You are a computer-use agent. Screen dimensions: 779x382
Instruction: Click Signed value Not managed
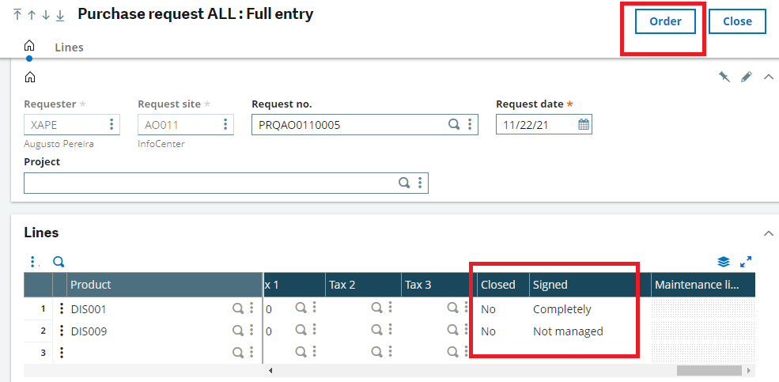[568, 331]
